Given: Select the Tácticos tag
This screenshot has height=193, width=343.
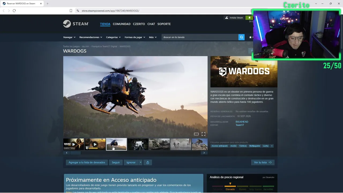Looking at the screenshot, I should (x=243, y=146).
